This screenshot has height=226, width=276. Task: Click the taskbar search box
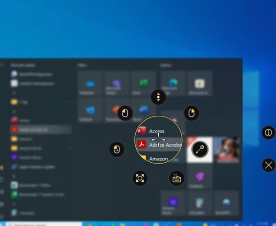coord(36,224)
